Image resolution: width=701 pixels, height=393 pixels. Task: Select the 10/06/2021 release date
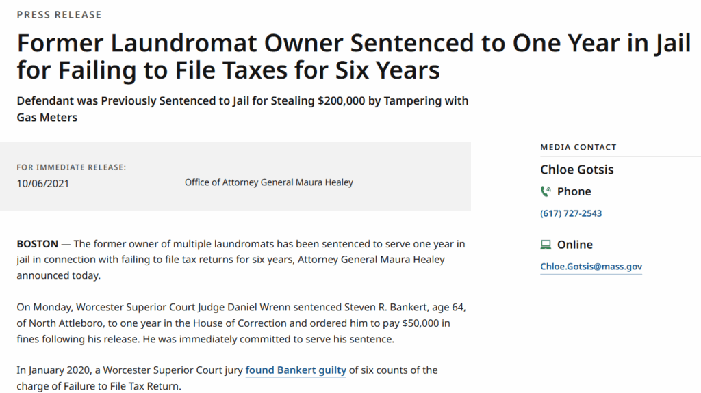coord(43,184)
